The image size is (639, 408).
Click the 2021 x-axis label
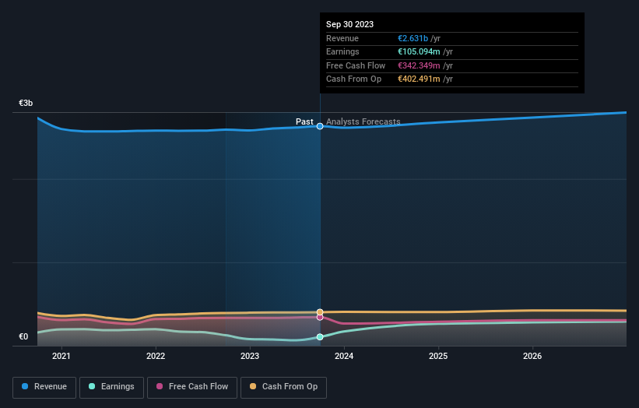[x=61, y=357]
